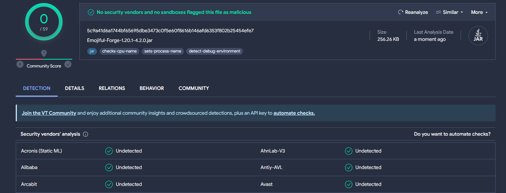The image size is (506, 193).
Task: Click AhnLab-V3 undetected check icon
Action: (x=349, y=151)
